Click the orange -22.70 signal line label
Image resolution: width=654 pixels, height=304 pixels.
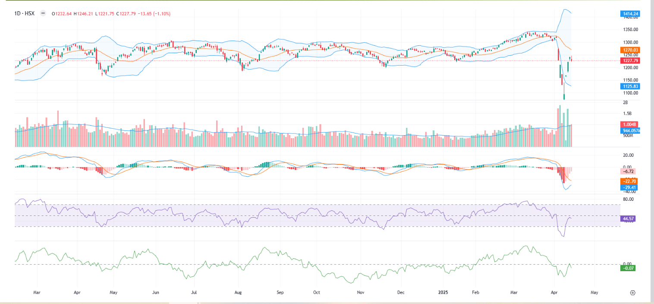coord(628,181)
